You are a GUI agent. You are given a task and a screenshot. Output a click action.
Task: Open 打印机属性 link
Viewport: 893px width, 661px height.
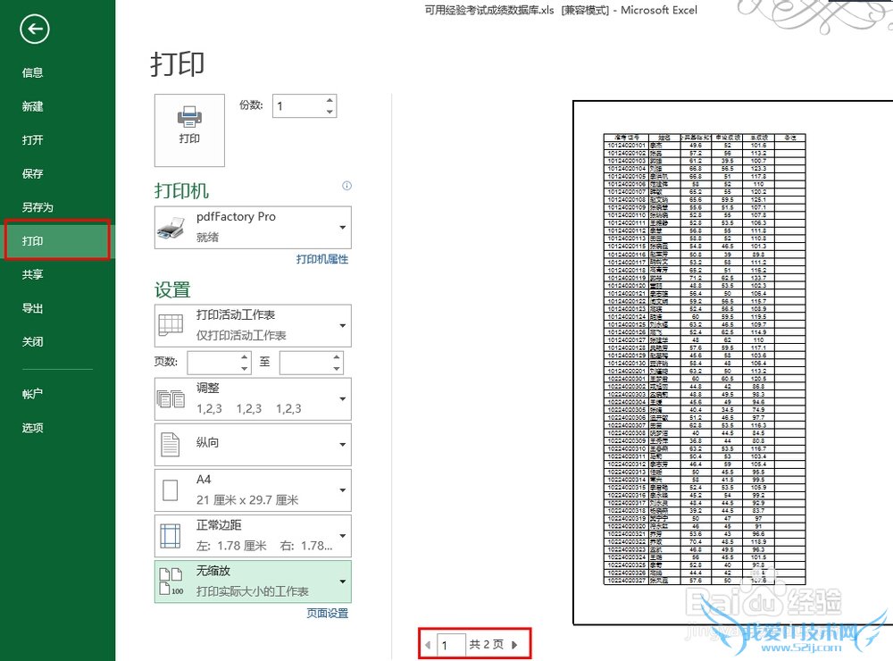pos(322,259)
